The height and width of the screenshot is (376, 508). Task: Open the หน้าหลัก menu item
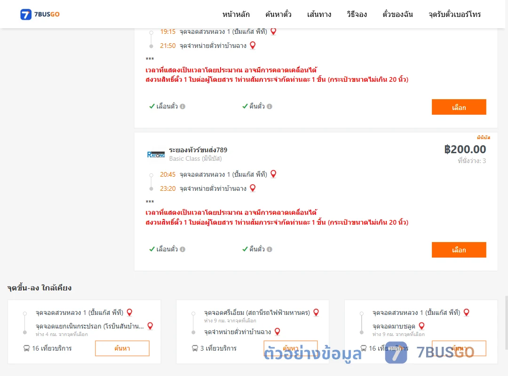click(236, 14)
